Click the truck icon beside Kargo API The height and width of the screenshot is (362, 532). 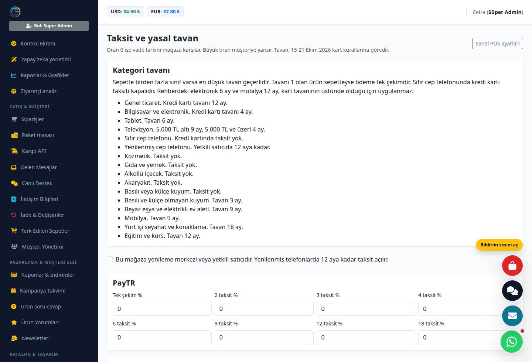14,151
